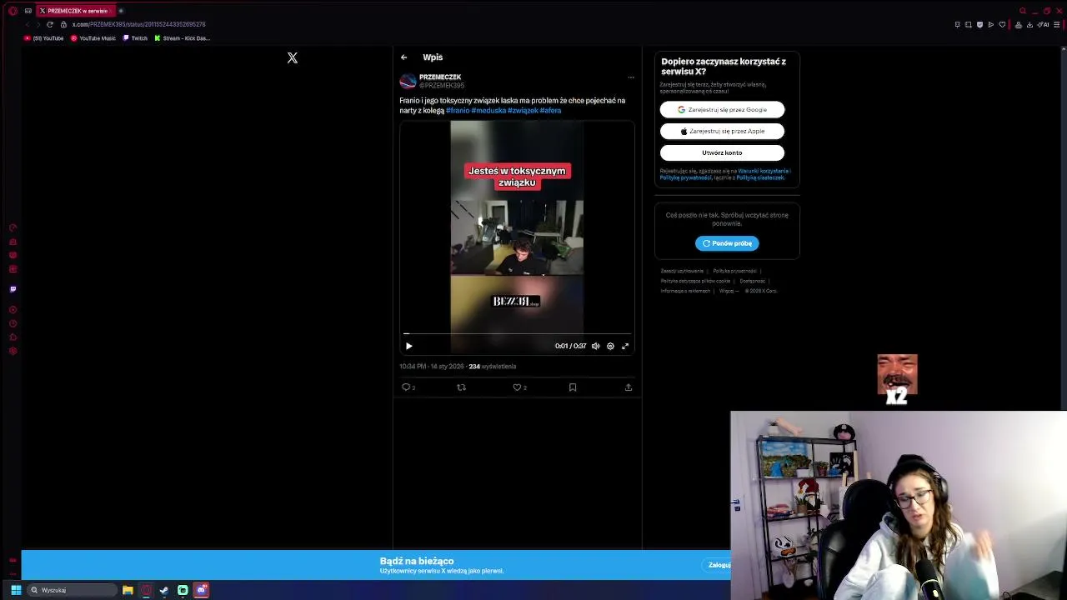This screenshot has height=600, width=1067.
Task: Open Polityką cząsteczek link
Action: [759, 177]
